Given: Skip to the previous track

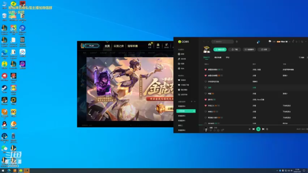Looking at the screenshot, I should pos(253,129).
